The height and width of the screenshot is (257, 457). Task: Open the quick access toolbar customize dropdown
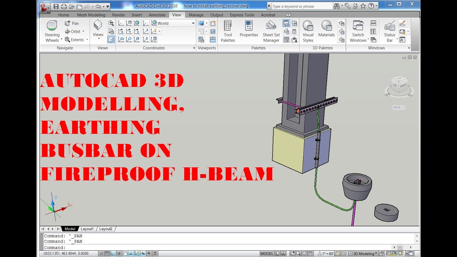click(x=108, y=6)
